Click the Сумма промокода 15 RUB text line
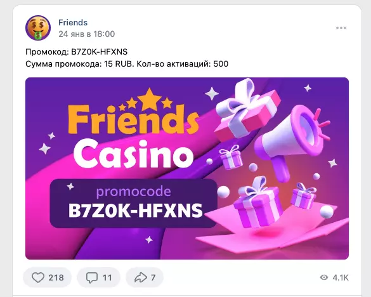 pos(127,64)
